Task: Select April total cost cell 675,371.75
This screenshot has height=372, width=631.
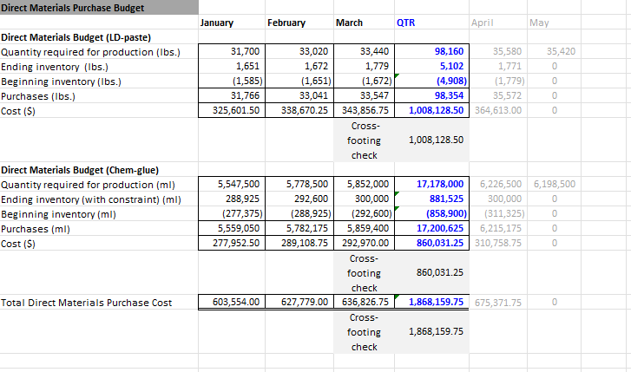Action: click(498, 302)
